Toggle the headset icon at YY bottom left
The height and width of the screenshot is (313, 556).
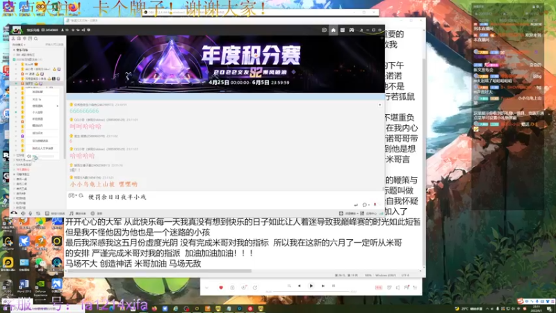coord(14,213)
